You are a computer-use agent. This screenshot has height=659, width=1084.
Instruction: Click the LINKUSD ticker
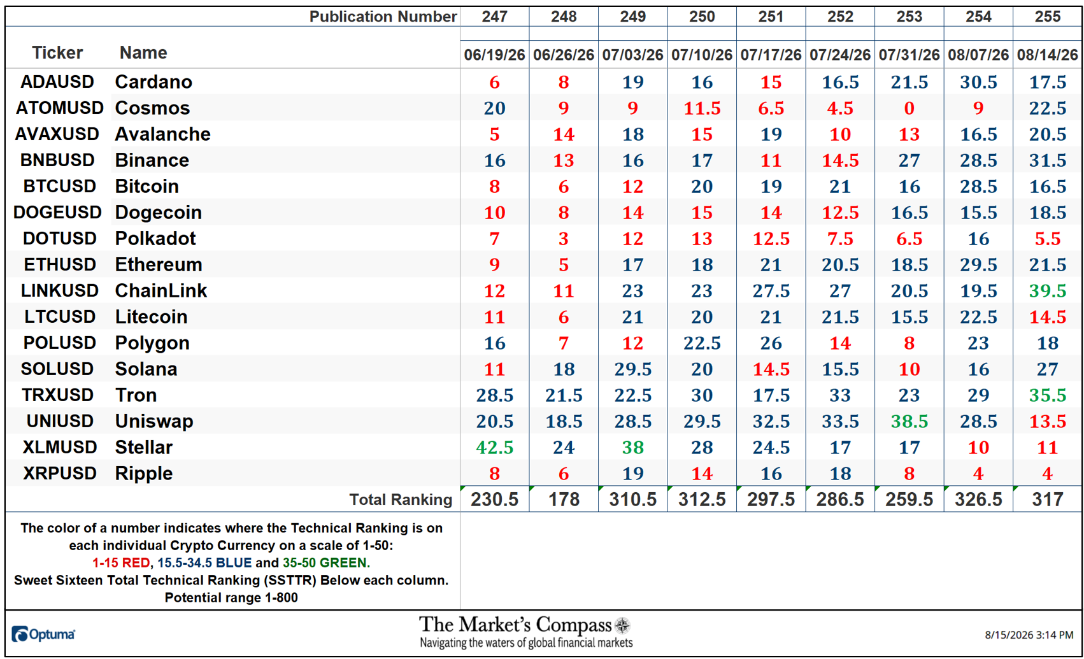point(59,291)
